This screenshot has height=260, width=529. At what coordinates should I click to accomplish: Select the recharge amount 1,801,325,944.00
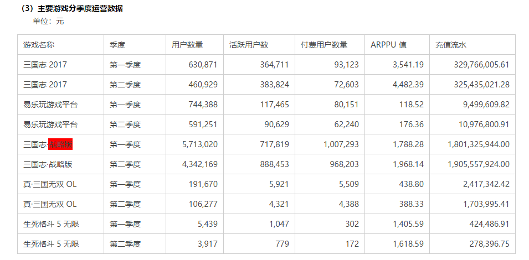479,144
